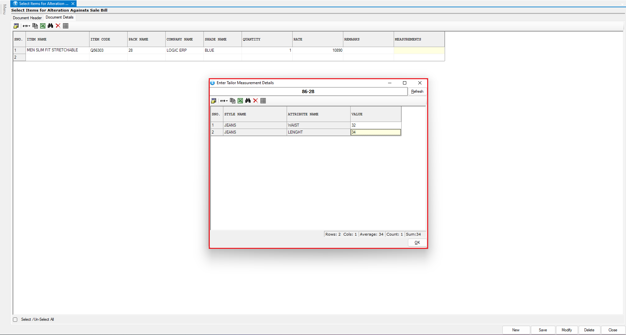Click red X delete icon in measurement dialog
The height and width of the screenshot is (335, 626).
click(x=256, y=101)
